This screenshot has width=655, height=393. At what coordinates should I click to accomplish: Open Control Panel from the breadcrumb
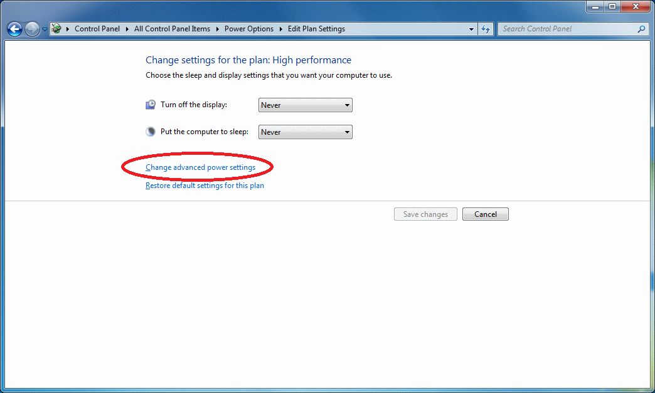tap(97, 29)
